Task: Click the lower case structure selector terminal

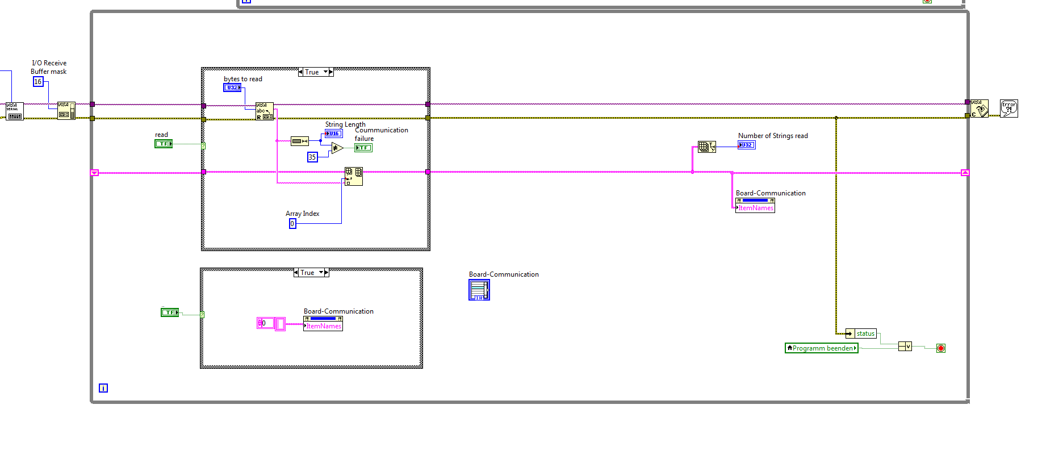Action: tap(202, 315)
